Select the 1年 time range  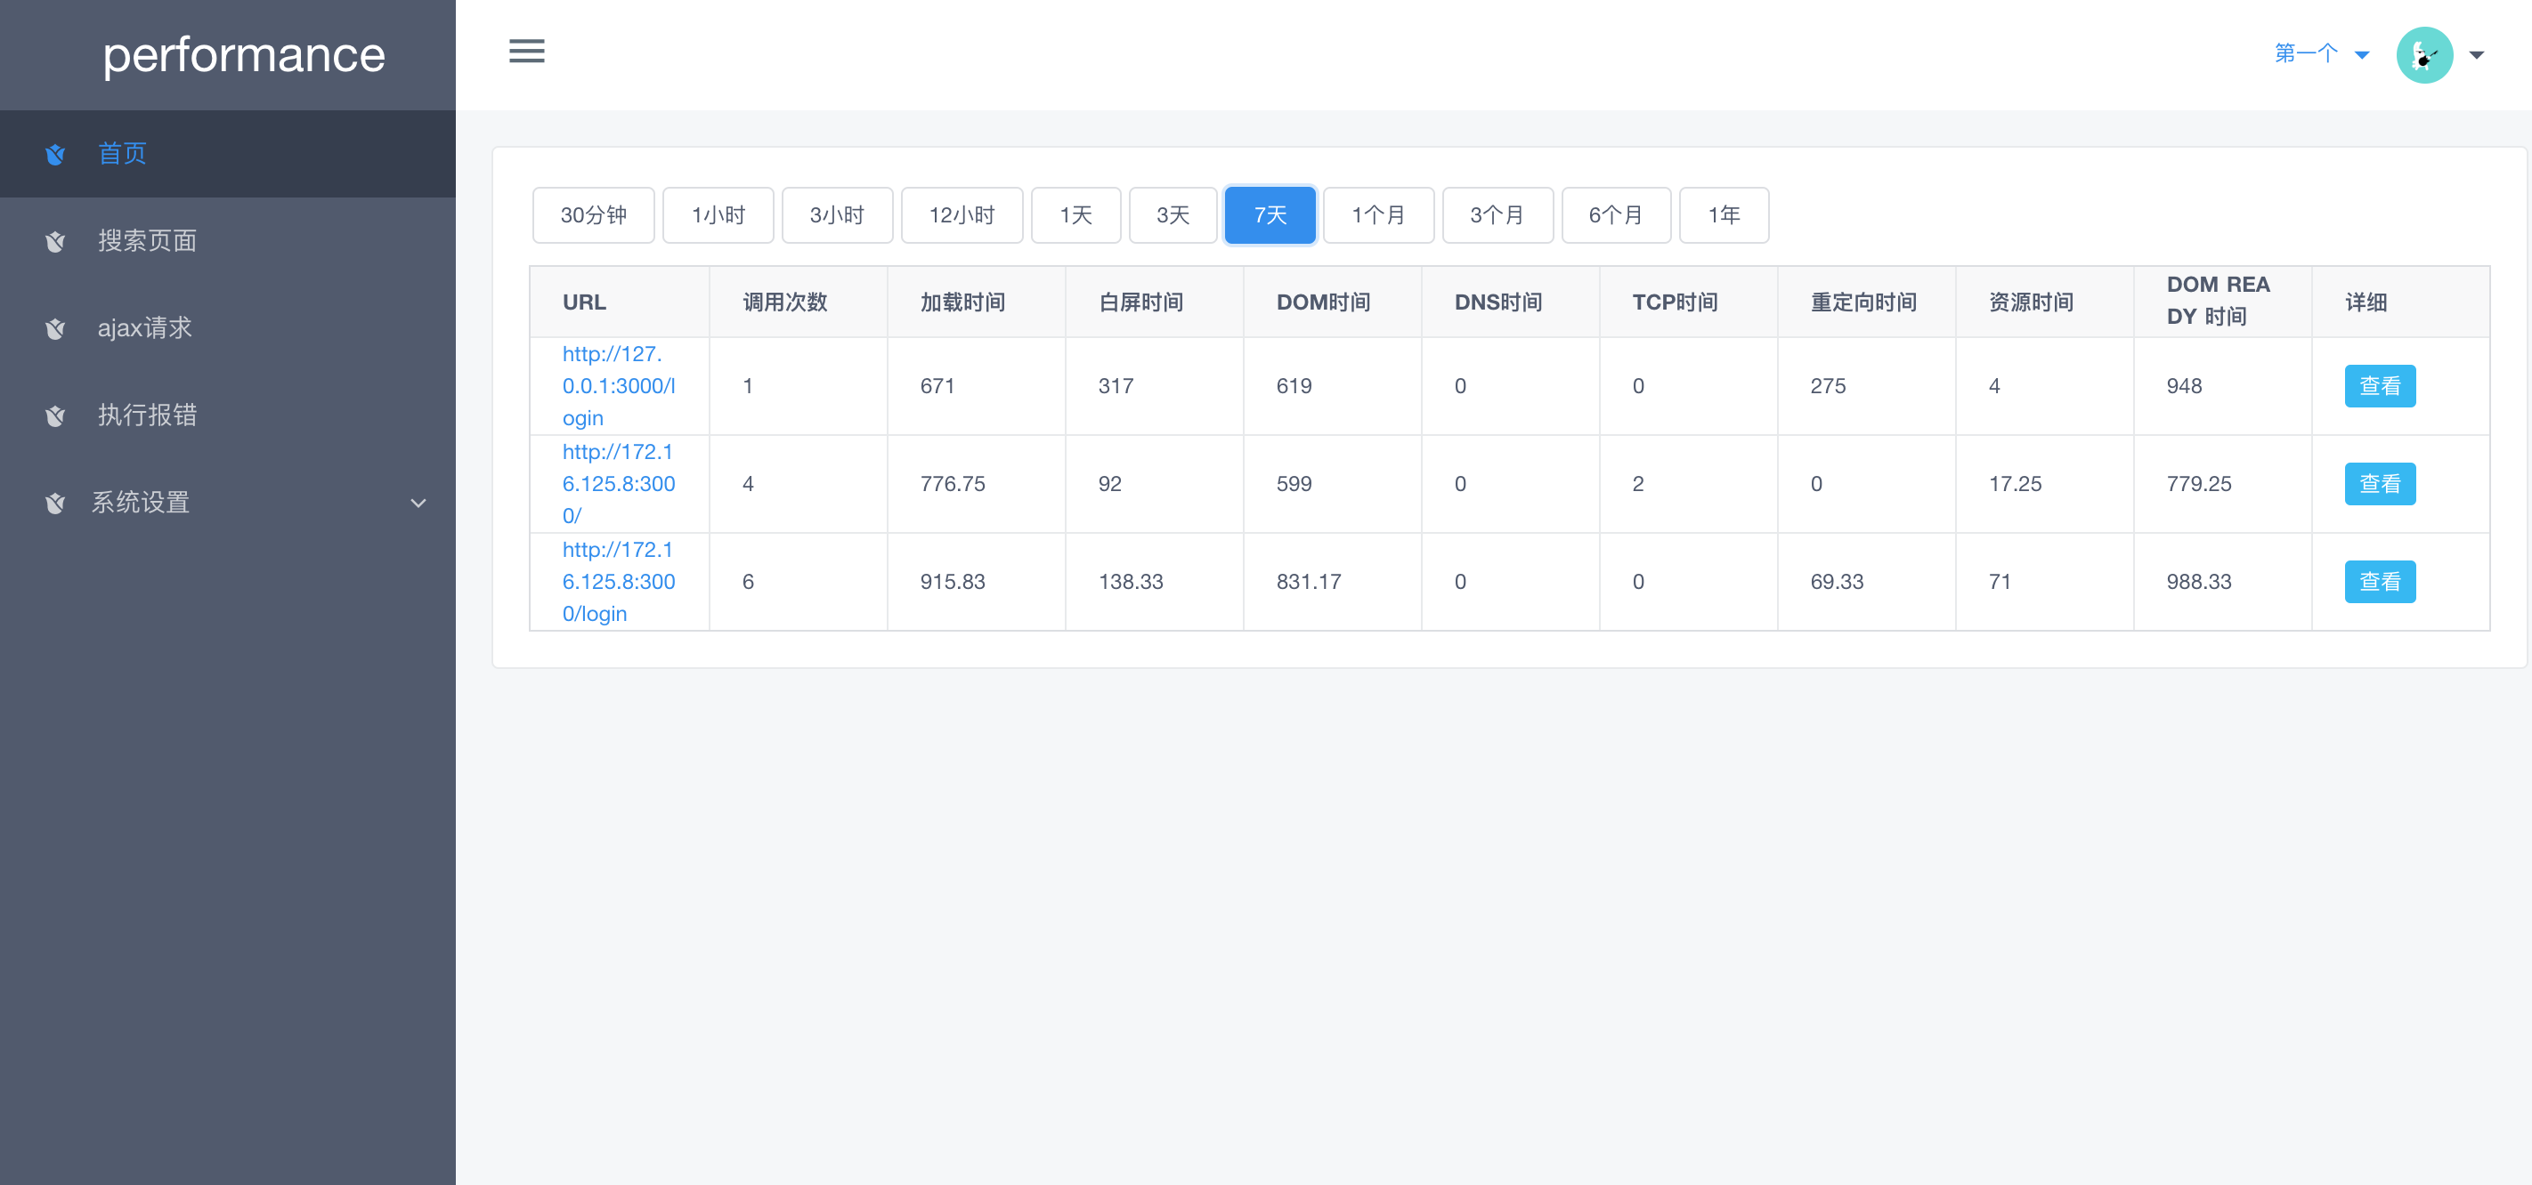[x=1725, y=215]
